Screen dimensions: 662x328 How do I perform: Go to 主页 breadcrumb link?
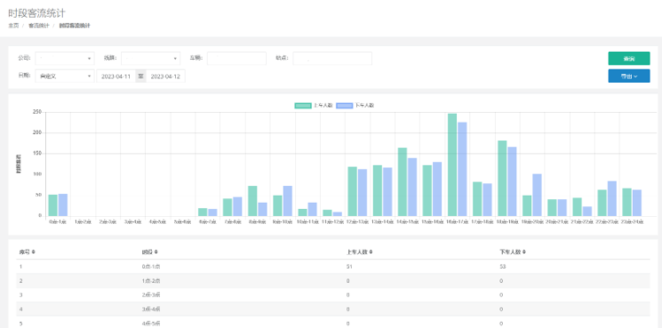(x=13, y=26)
